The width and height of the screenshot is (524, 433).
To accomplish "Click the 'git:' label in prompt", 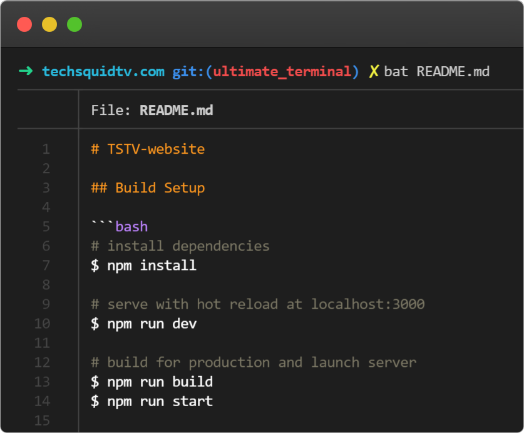I will 188,72.
